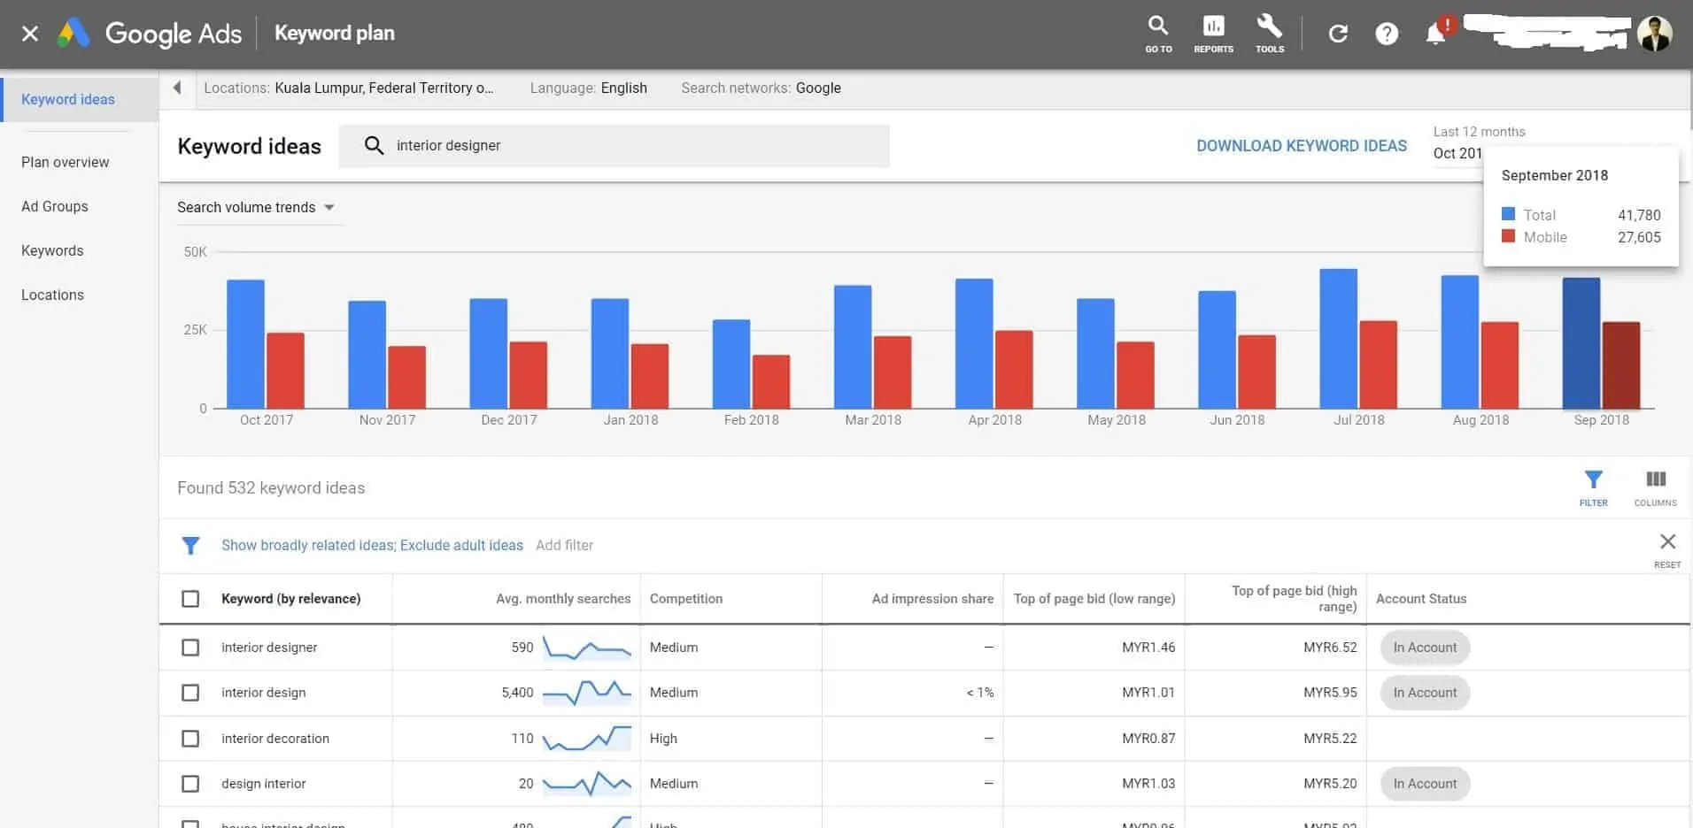The height and width of the screenshot is (828, 1693).
Task: Click the funnel icon beside filter row
Action: point(190,546)
